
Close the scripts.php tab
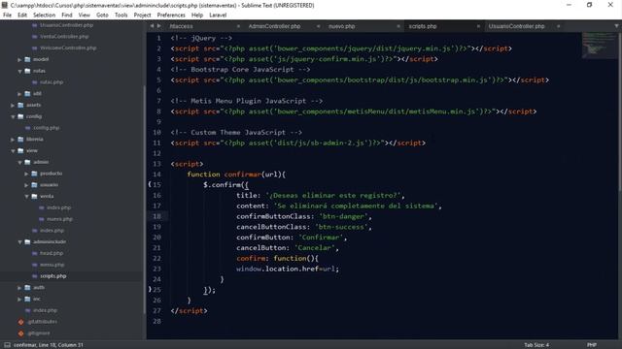pos(478,26)
